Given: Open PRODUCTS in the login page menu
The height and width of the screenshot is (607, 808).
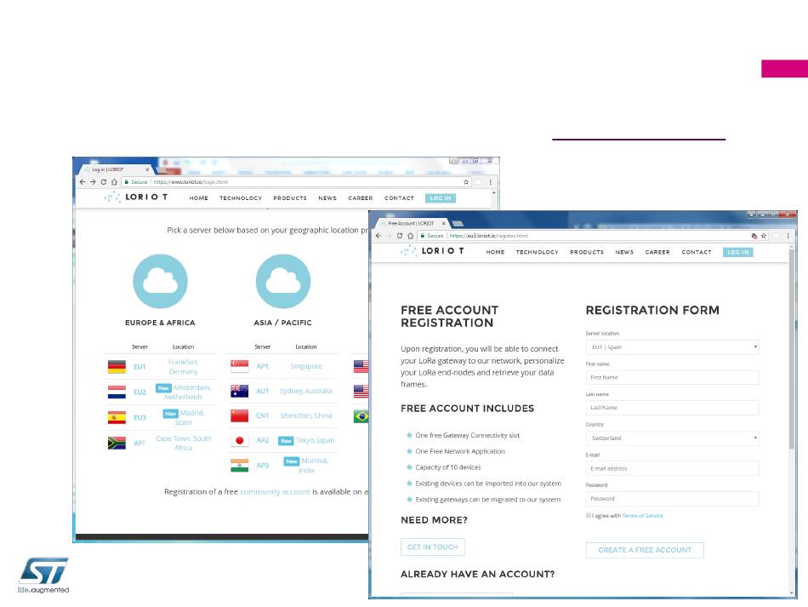Looking at the screenshot, I should (x=290, y=198).
